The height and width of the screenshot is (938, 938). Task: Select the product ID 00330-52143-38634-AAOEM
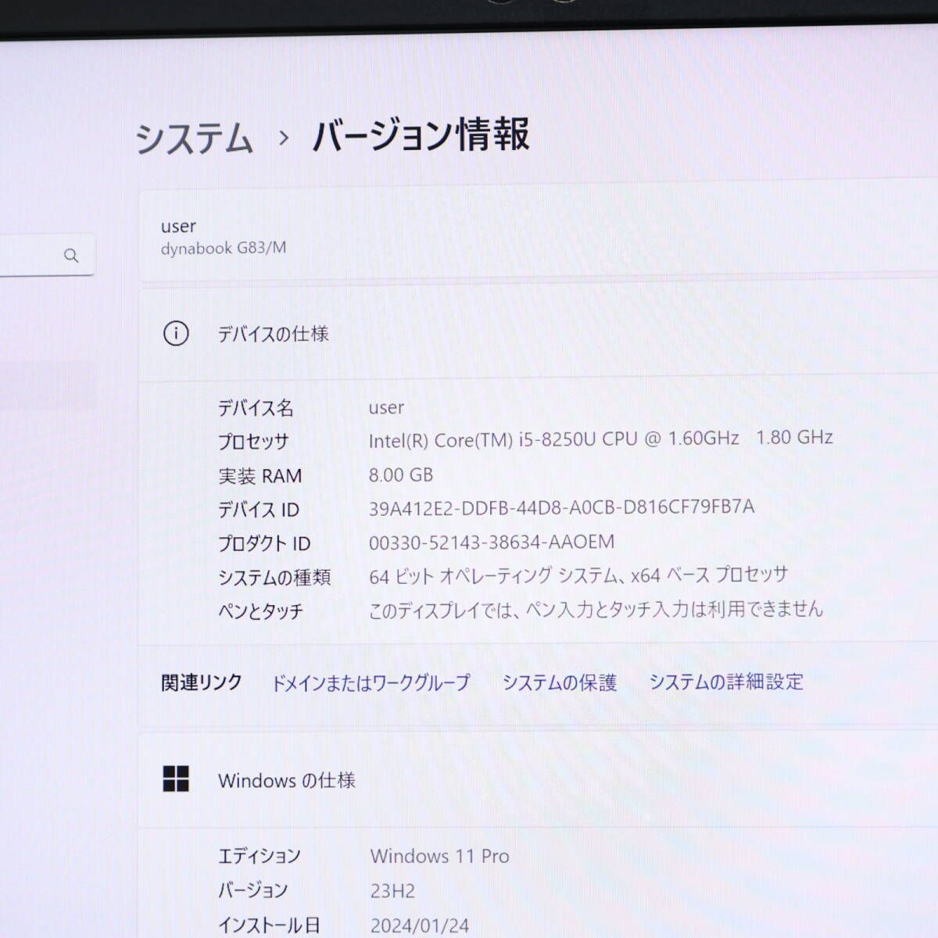click(x=492, y=542)
